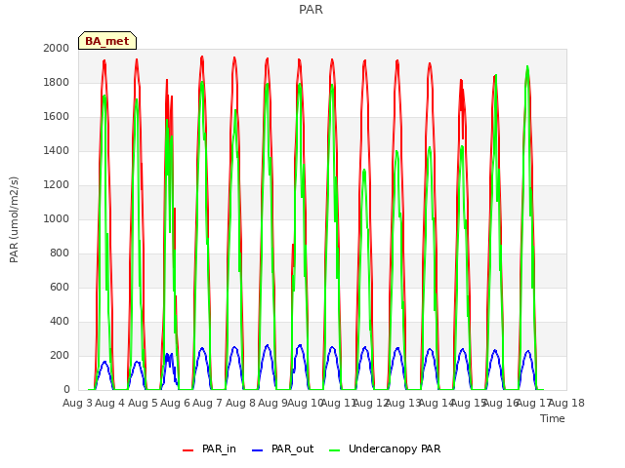Viewport: 625px width, 468px height.
Task: Toggle the PAR_out legend entry
Action: [282, 448]
